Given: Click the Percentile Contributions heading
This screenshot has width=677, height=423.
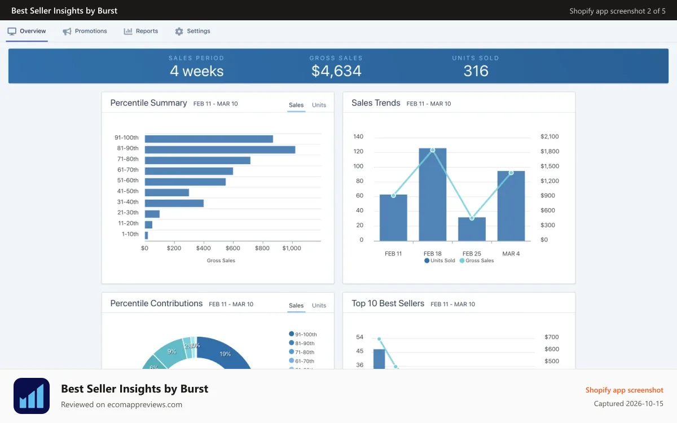Looking at the screenshot, I should point(156,303).
